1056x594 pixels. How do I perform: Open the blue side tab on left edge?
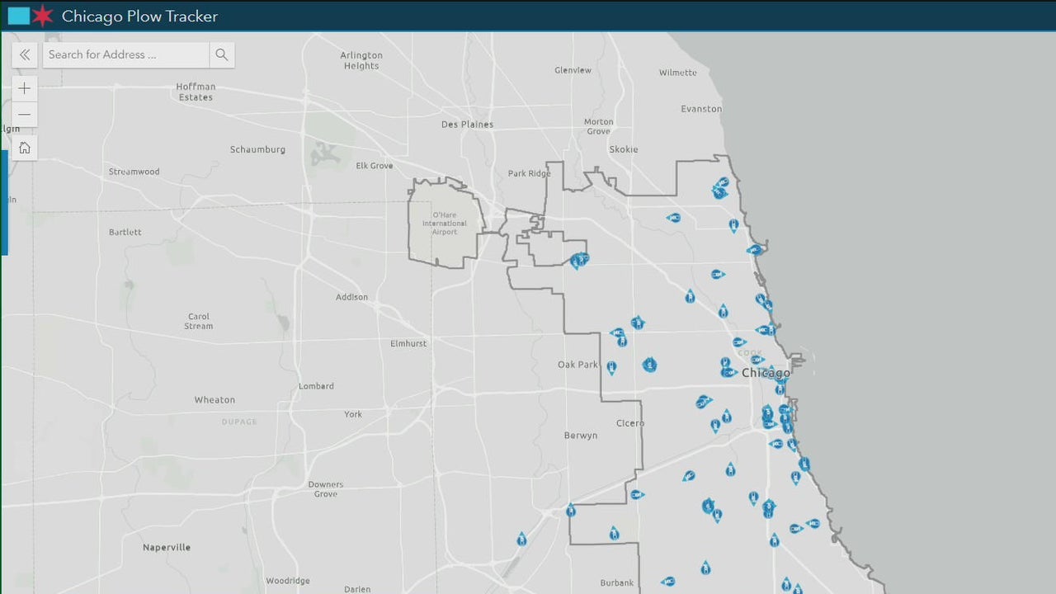pyautogui.click(x=4, y=202)
